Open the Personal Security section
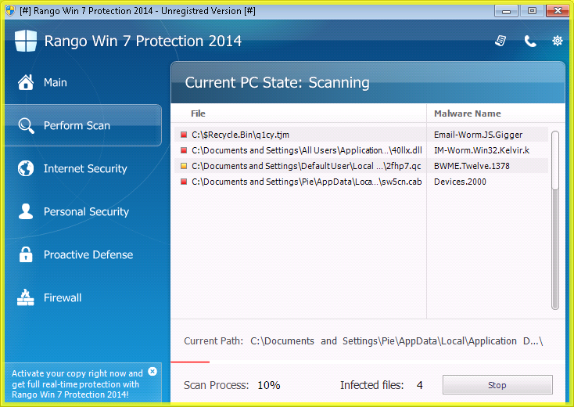 pyautogui.click(x=83, y=211)
